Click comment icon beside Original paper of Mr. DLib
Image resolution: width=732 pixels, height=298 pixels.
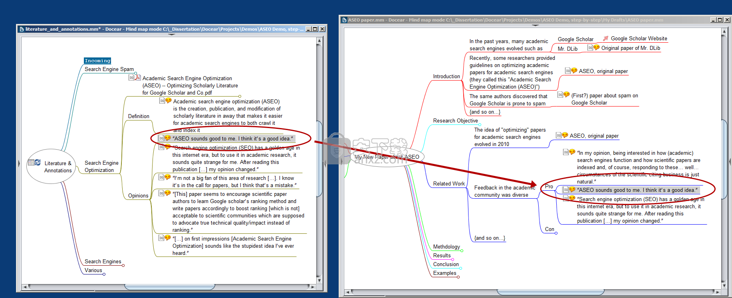point(596,47)
